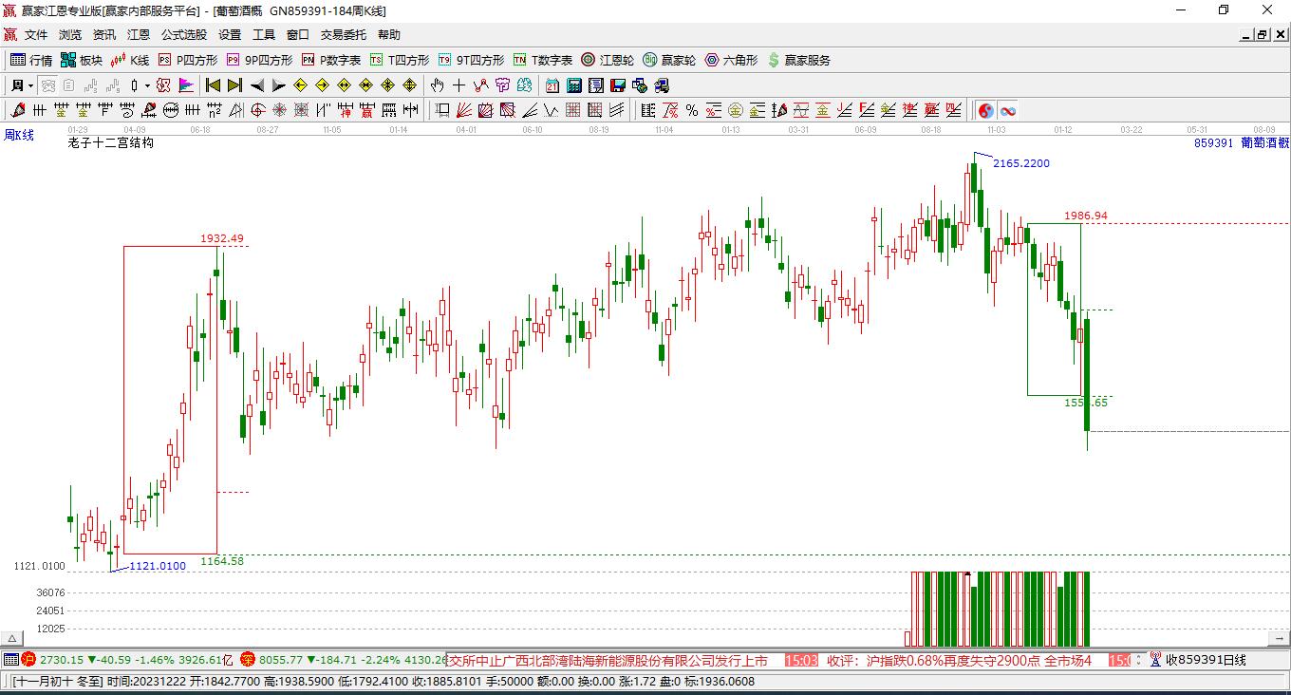Click the colorful flag icon
Image resolution: width=1291 pixels, height=695 pixels.
pos(186,85)
